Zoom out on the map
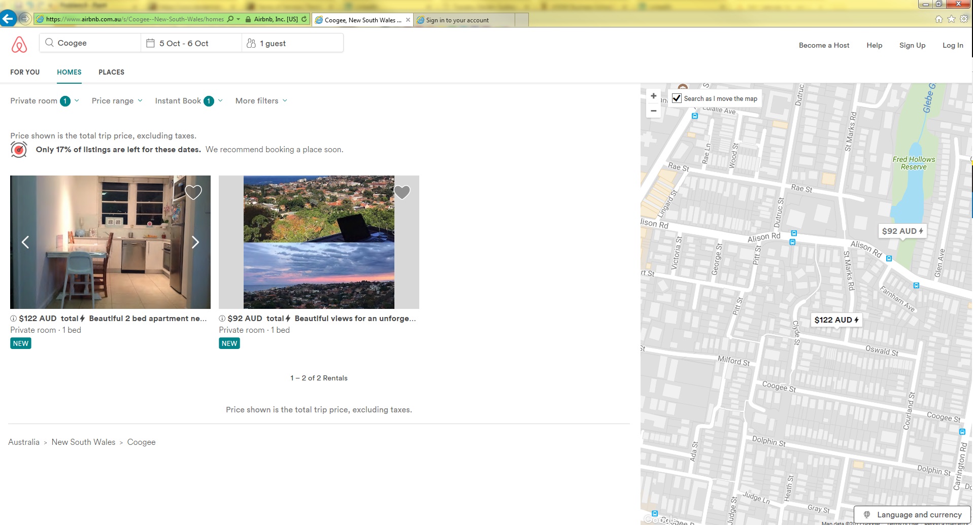The width and height of the screenshot is (973, 525). [x=654, y=111]
